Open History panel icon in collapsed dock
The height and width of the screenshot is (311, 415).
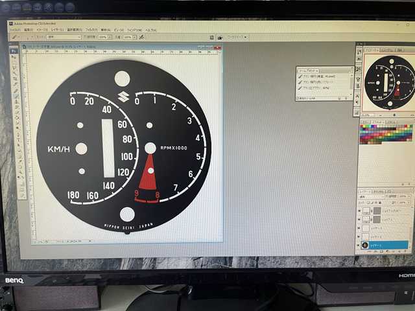[x=359, y=52]
